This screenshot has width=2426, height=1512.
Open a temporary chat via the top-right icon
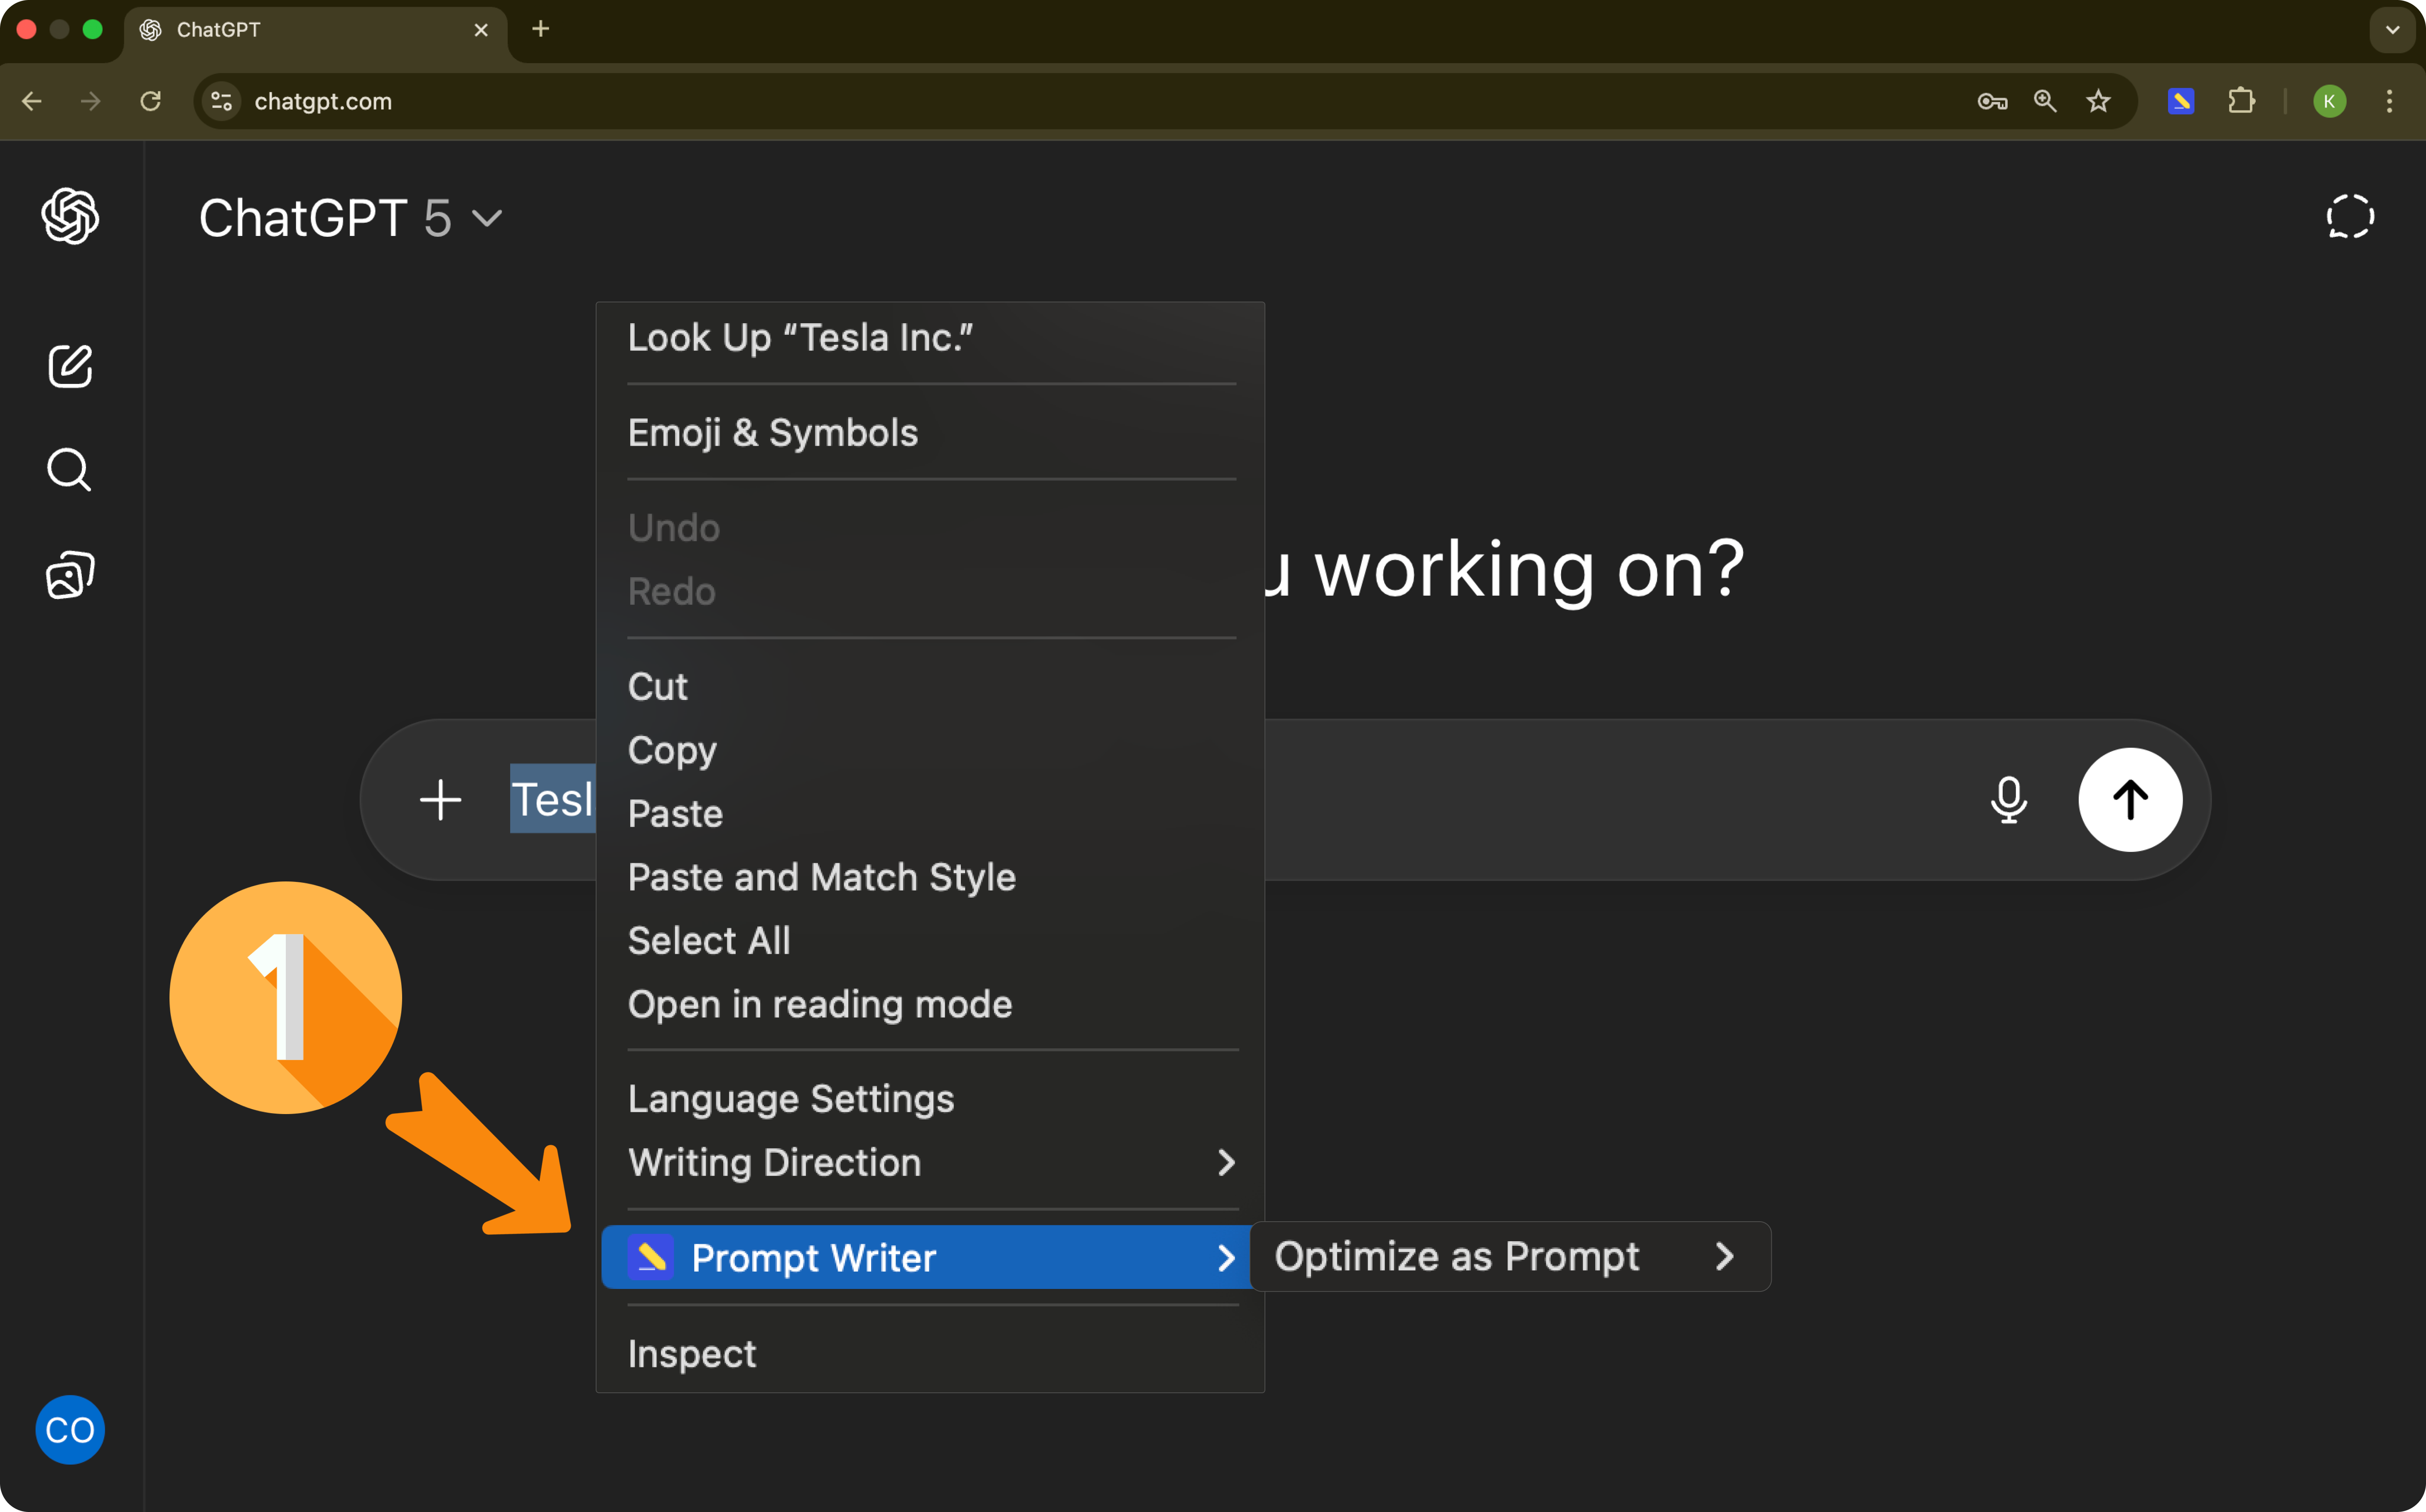coord(2350,216)
